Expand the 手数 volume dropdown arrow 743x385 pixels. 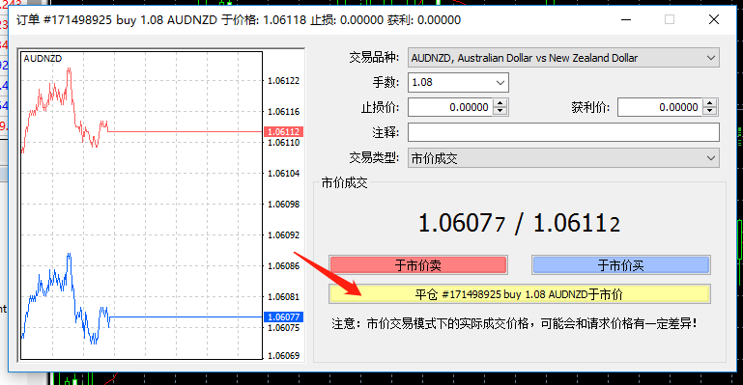500,83
